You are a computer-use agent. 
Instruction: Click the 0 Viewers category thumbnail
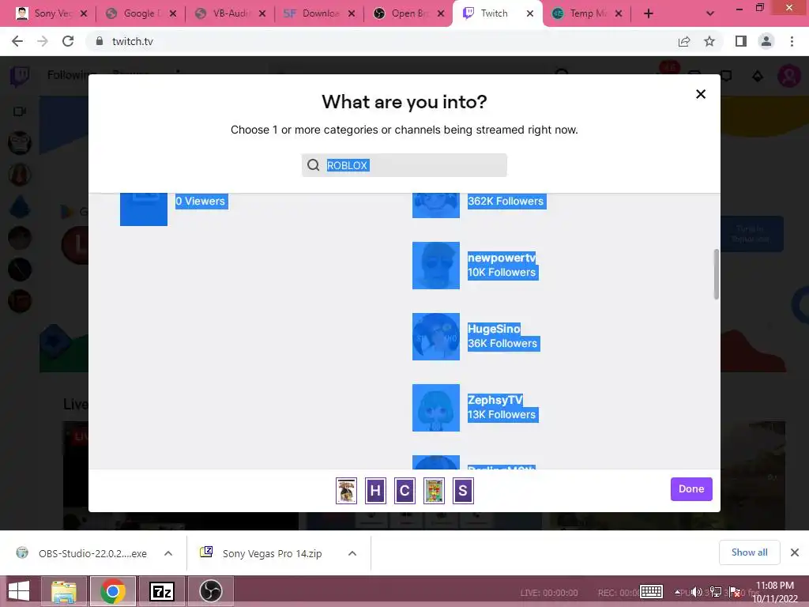(144, 209)
